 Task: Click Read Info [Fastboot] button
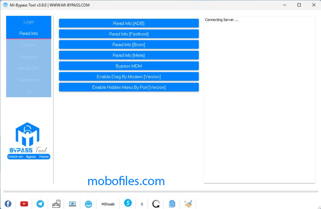[129, 34]
